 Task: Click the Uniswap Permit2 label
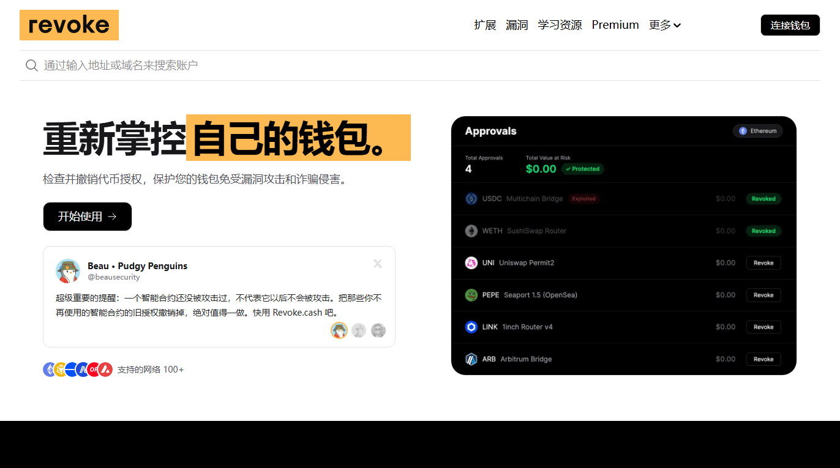pyautogui.click(x=527, y=263)
